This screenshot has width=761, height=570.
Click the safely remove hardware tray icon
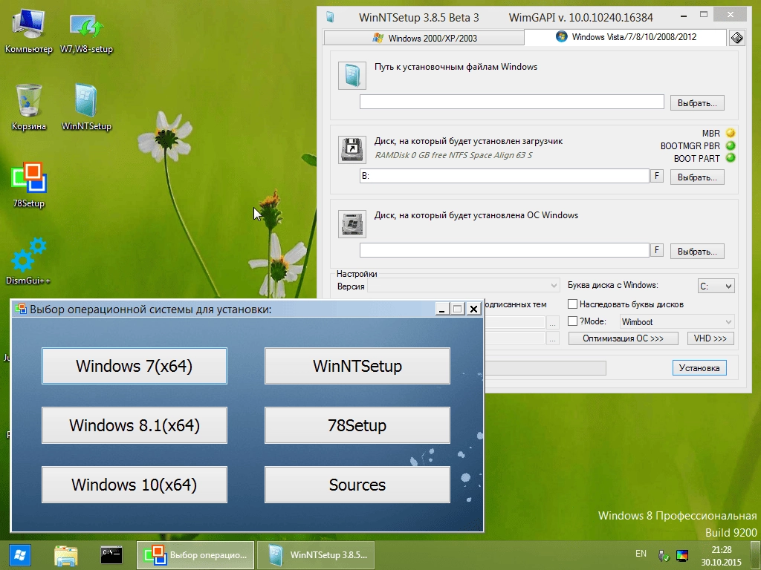663,555
